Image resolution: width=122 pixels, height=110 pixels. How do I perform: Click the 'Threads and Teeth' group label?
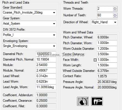pos(76,2)
